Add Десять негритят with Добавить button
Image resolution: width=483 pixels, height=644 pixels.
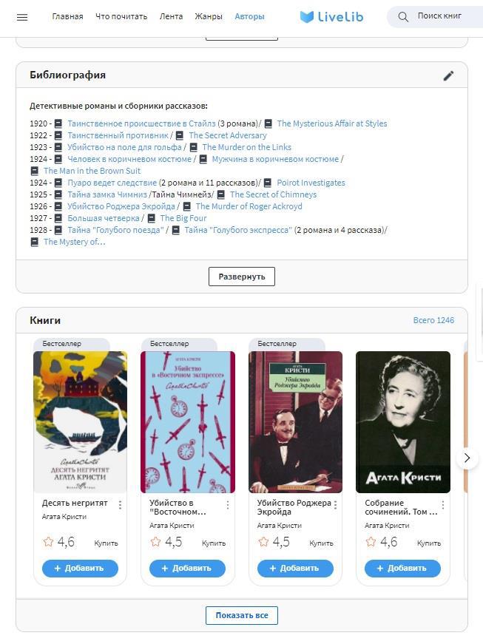point(80,569)
